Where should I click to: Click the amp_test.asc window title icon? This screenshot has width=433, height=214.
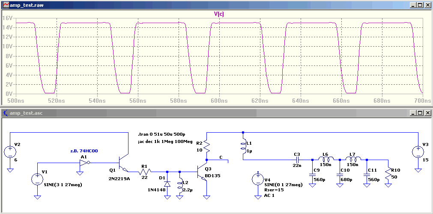(x=6, y=113)
